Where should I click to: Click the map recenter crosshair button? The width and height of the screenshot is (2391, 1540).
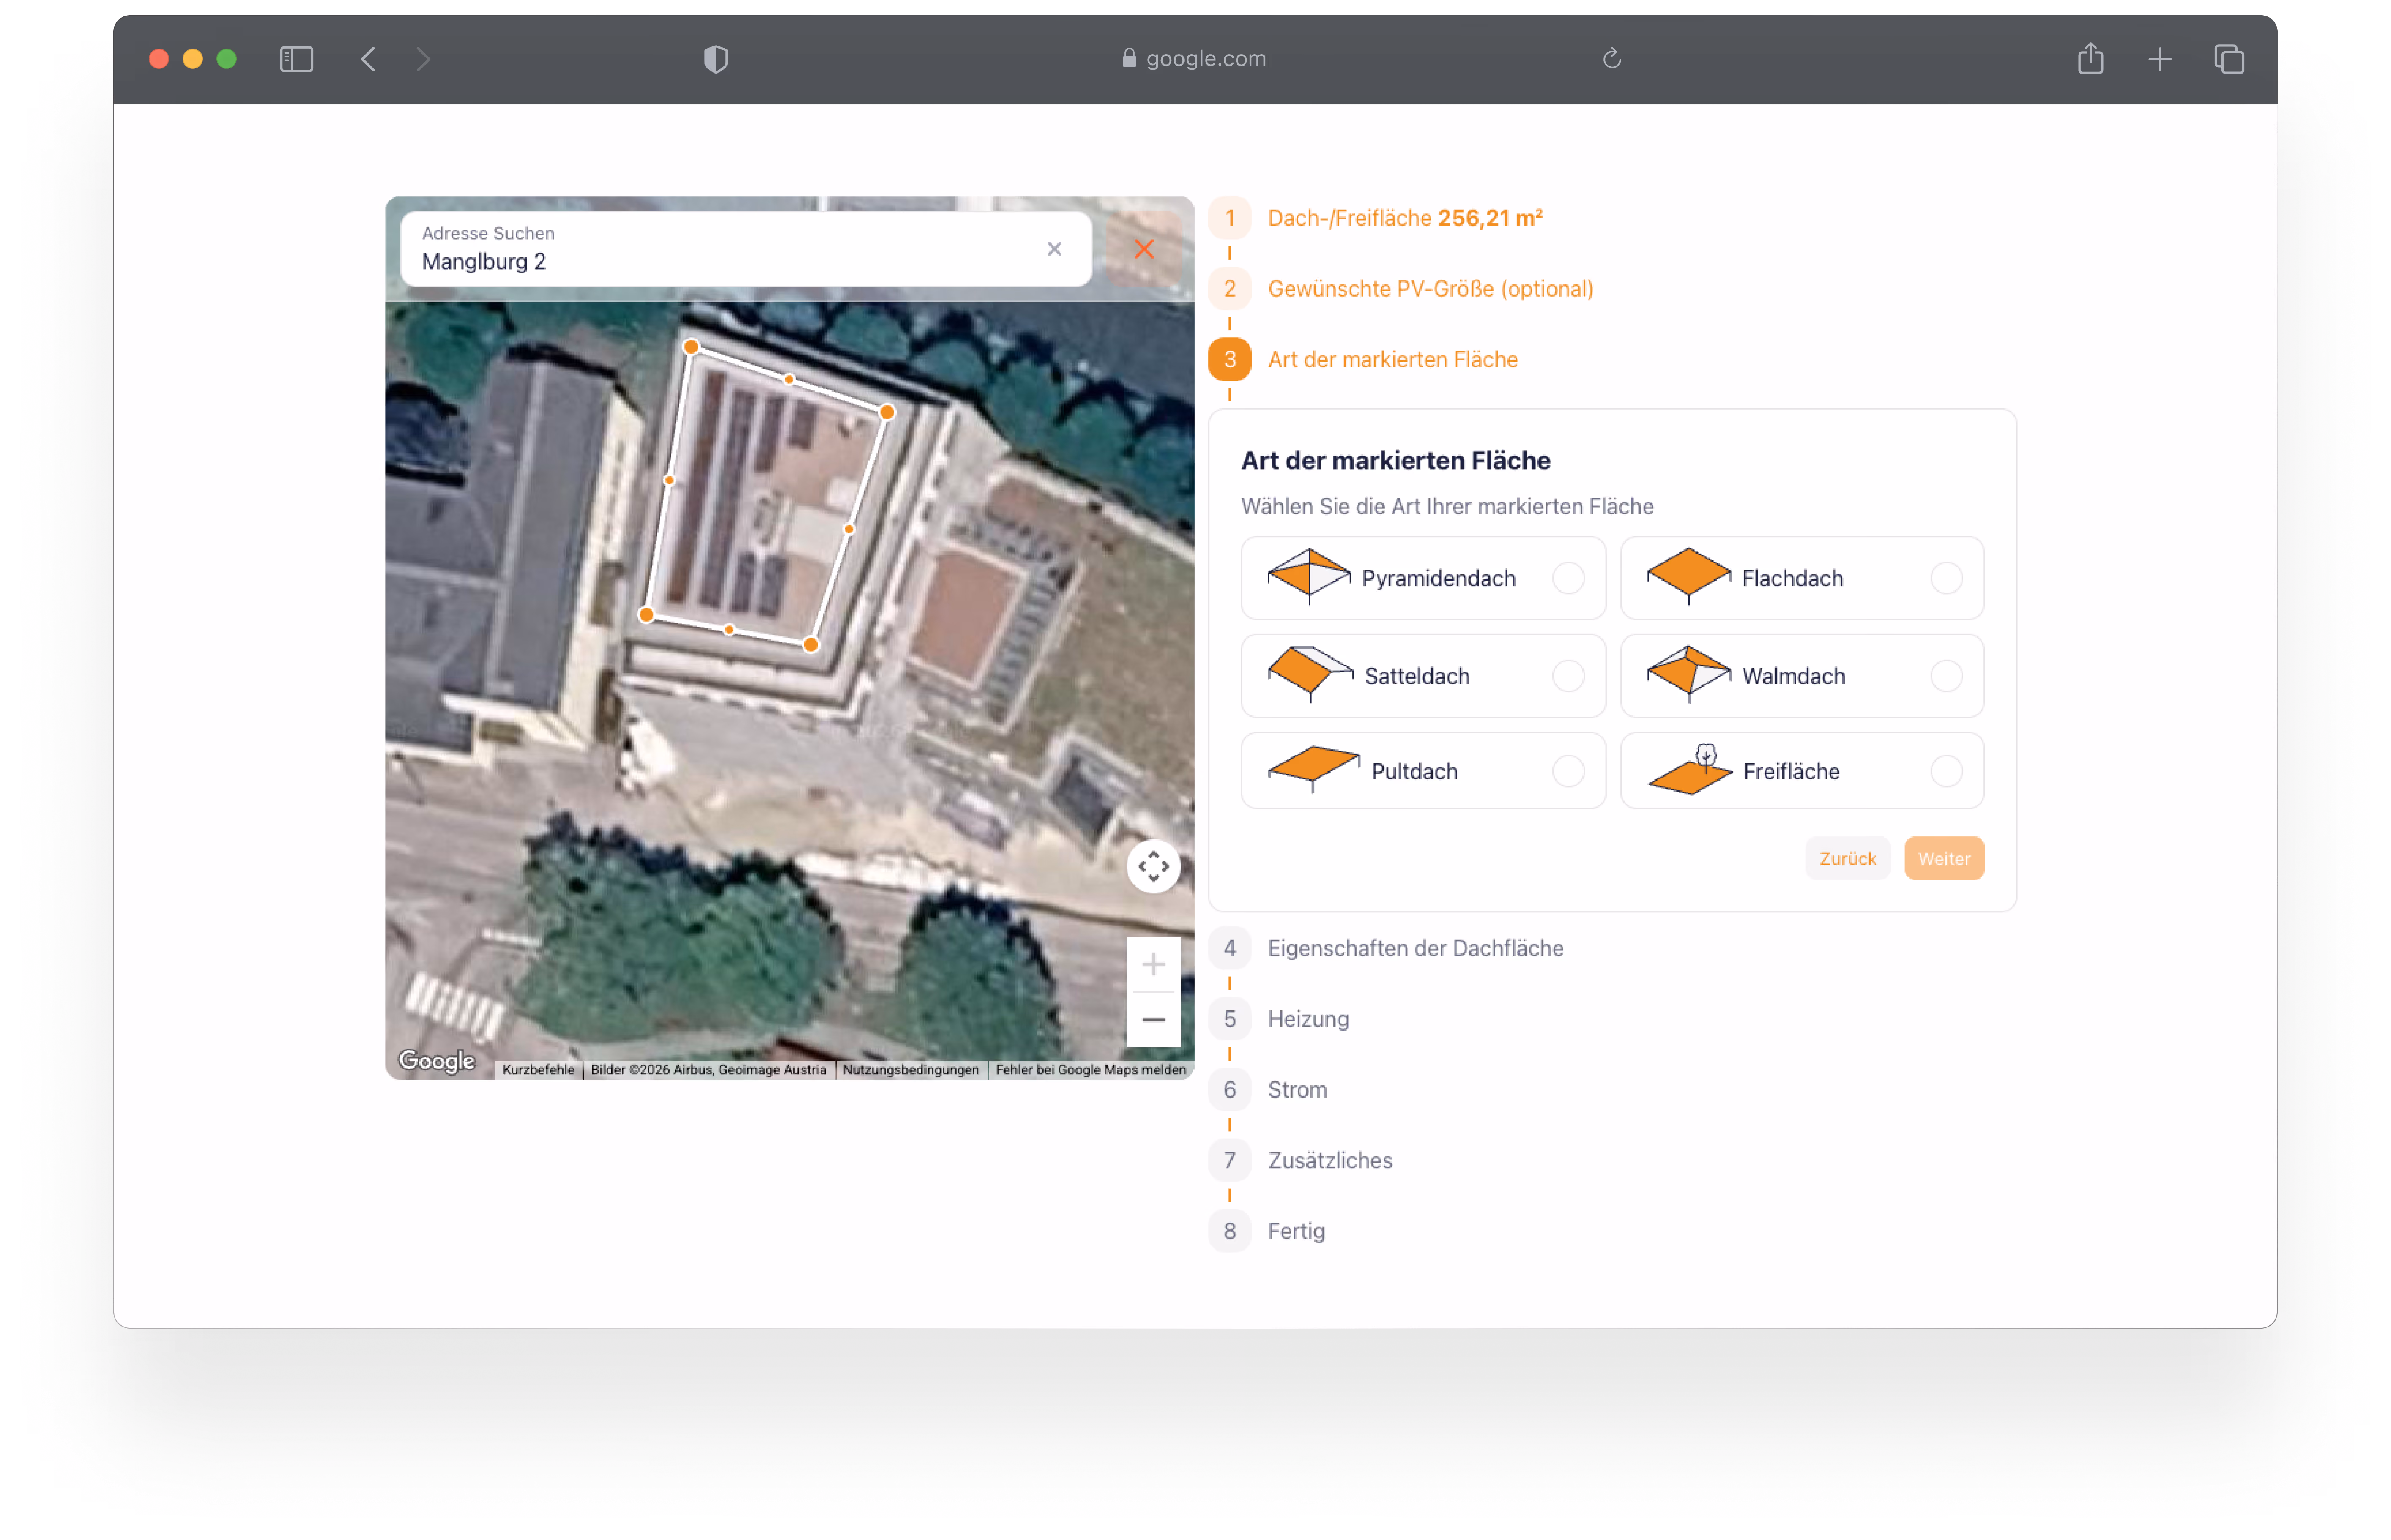(1153, 866)
